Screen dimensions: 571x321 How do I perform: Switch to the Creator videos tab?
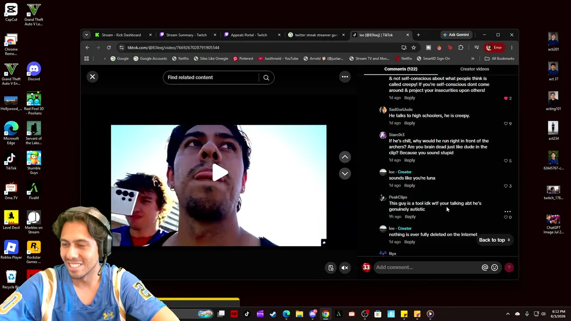475,69
